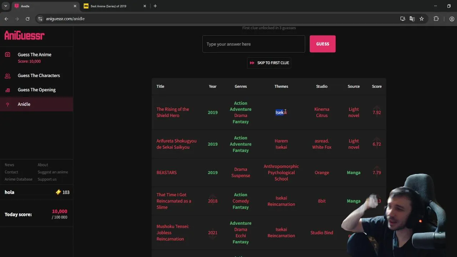This screenshot has width=457, height=257.
Task: Click year 2021 in Mushoku Tensei row
Action: [212, 233]
